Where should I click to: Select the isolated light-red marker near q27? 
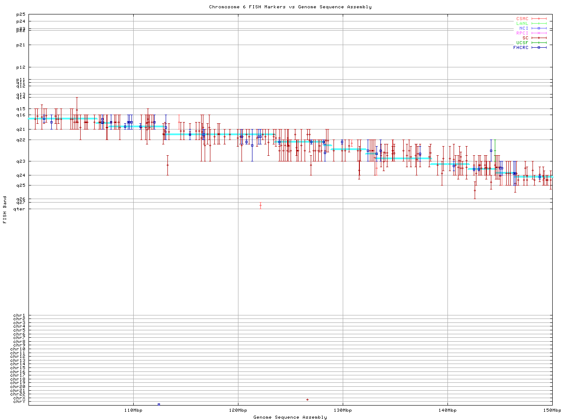pos(260,205)
